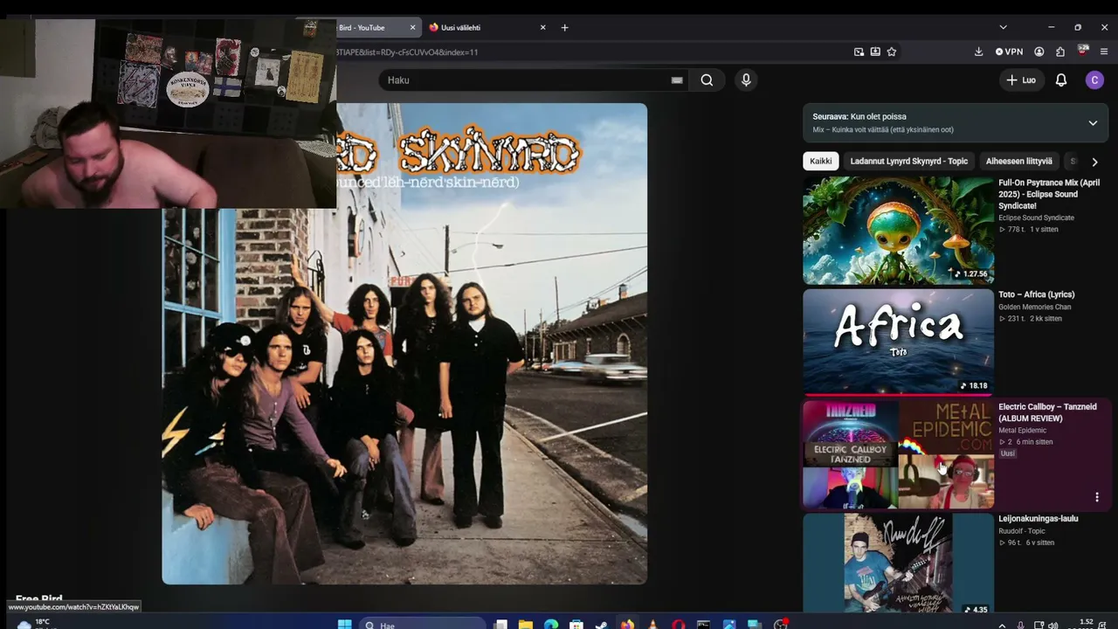The height and width of the screenshot is (629, 1118).
Task: Click the Luo create button
Action: (x=1021, y=80)
